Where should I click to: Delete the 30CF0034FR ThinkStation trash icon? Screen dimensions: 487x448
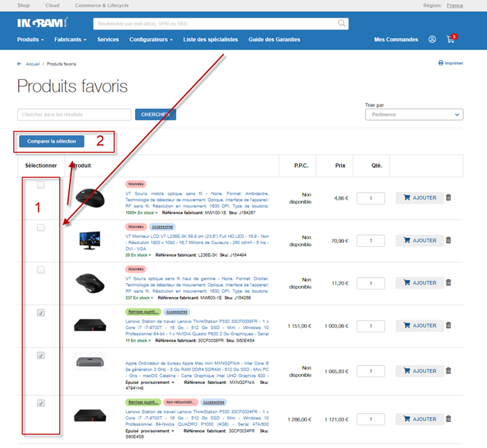448,419
